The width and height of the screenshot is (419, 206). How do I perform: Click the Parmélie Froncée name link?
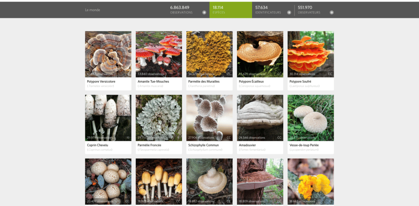(149, 145)
